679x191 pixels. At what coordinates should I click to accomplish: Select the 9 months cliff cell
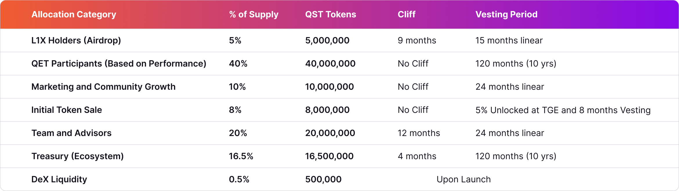(x=417, y=41)
